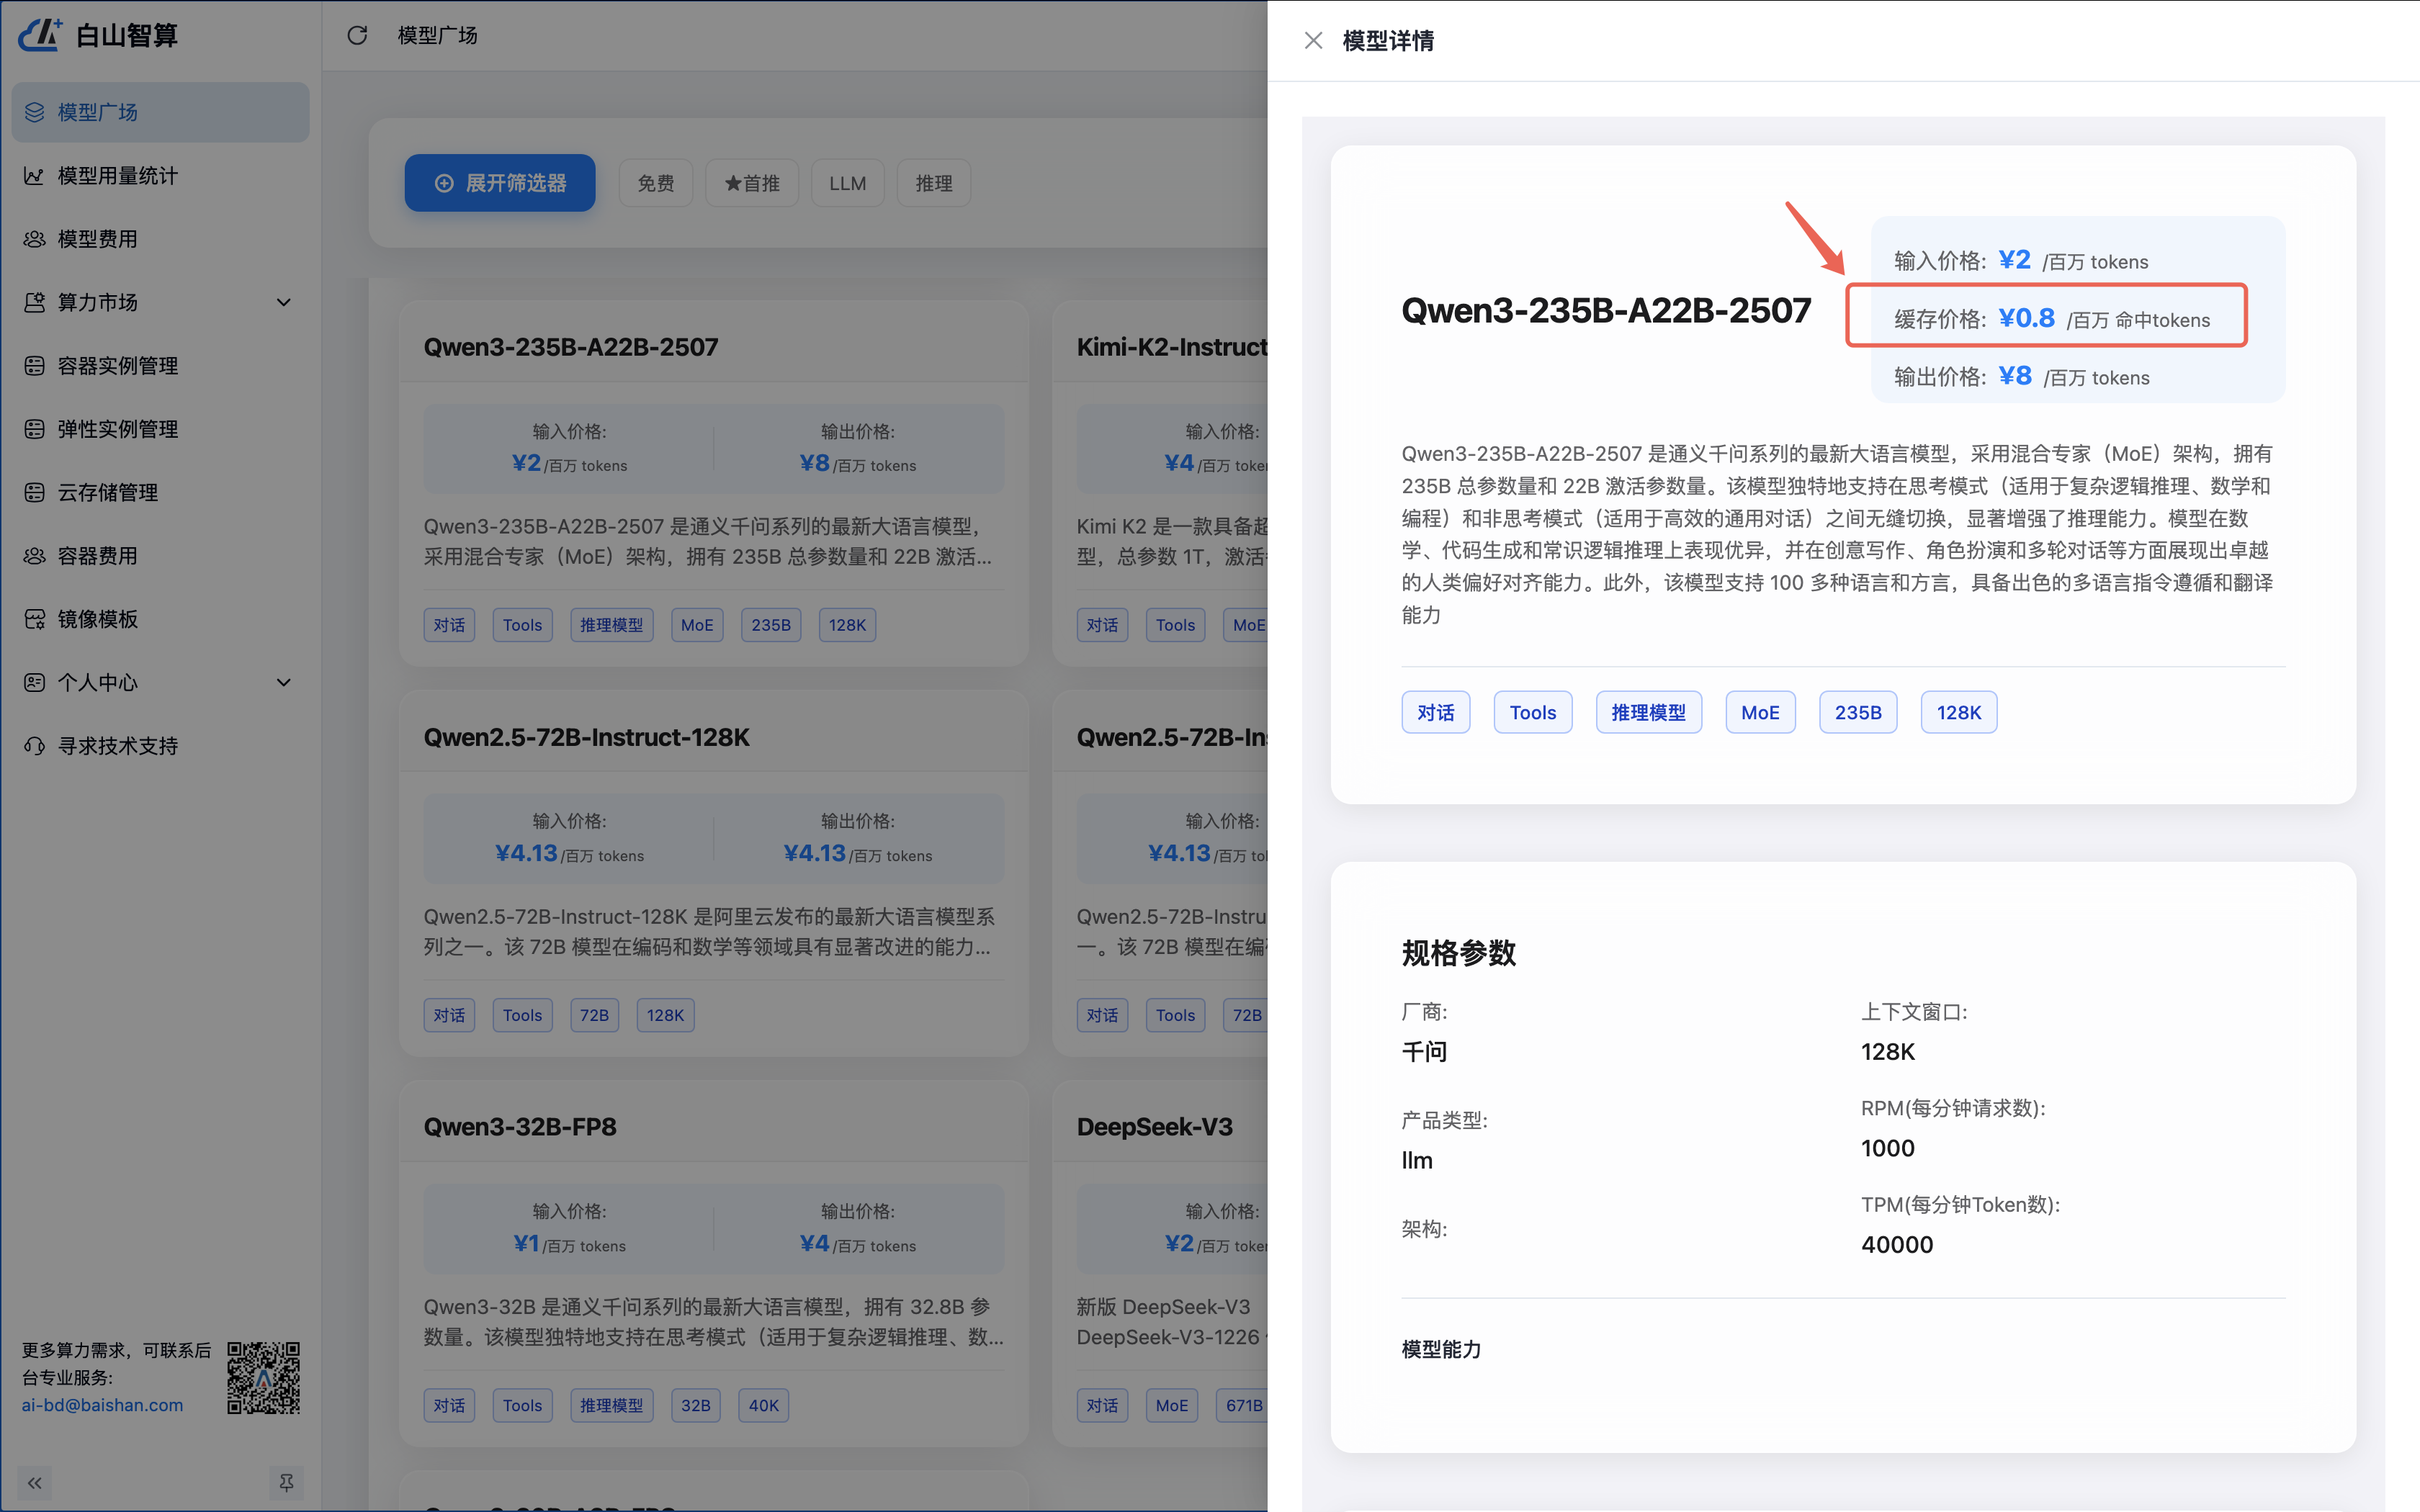Open 展开筛选器 to show filter options
The image size is (2420, 1512).
click(500, 182)
